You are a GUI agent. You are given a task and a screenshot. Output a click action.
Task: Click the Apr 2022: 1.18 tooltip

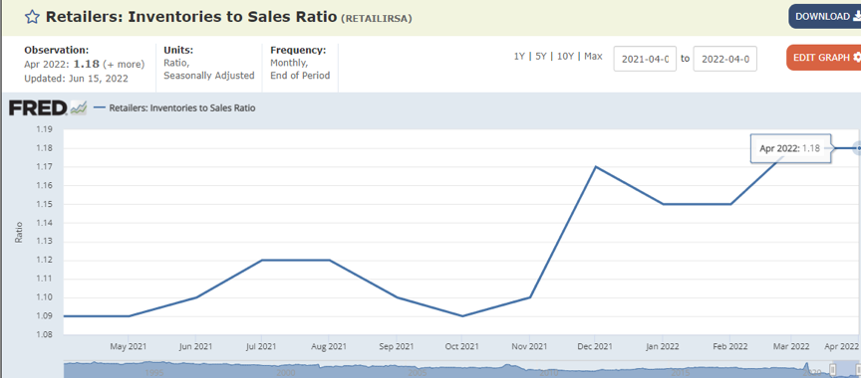tap(790, 148)
